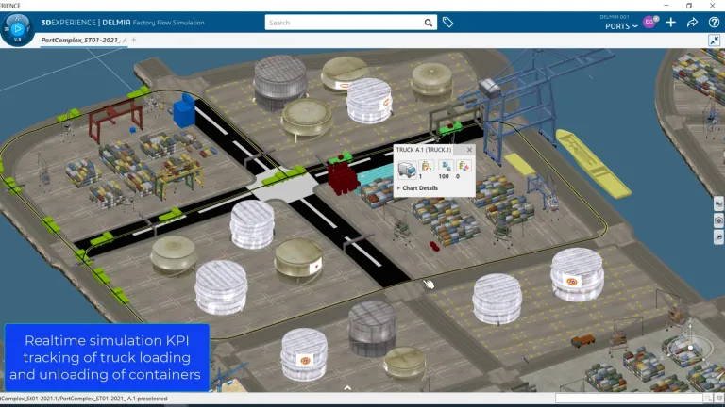Add a new tab with the plus
725x407 pixels.
point(134,40)
